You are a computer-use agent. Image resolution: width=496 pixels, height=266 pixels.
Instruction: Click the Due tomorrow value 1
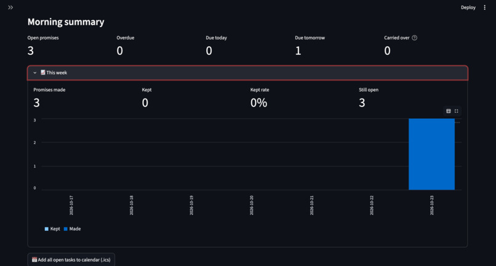(298, 51)
